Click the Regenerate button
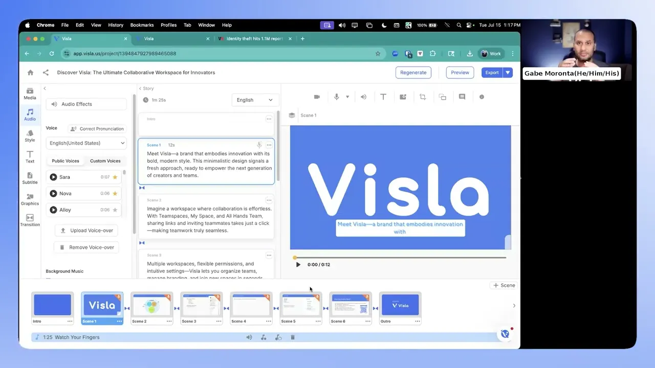Viewport: 655px width, 368px height. (x=413, y=73)
